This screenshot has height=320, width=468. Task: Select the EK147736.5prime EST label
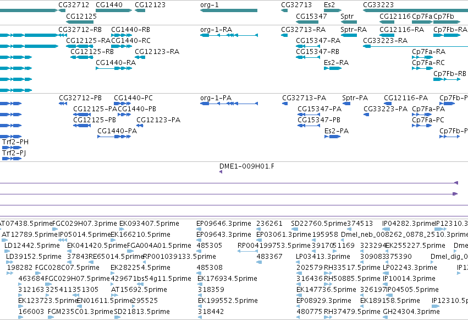coord(326,290)
